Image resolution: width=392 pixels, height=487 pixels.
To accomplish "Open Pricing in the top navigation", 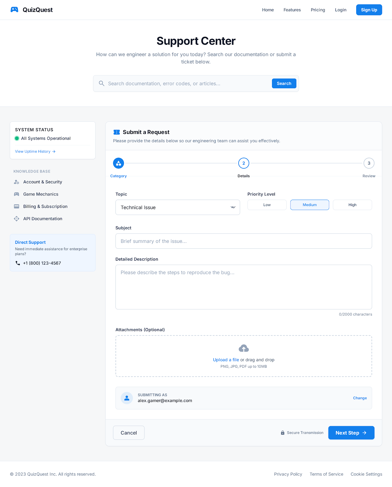I will tap(318, 10).
